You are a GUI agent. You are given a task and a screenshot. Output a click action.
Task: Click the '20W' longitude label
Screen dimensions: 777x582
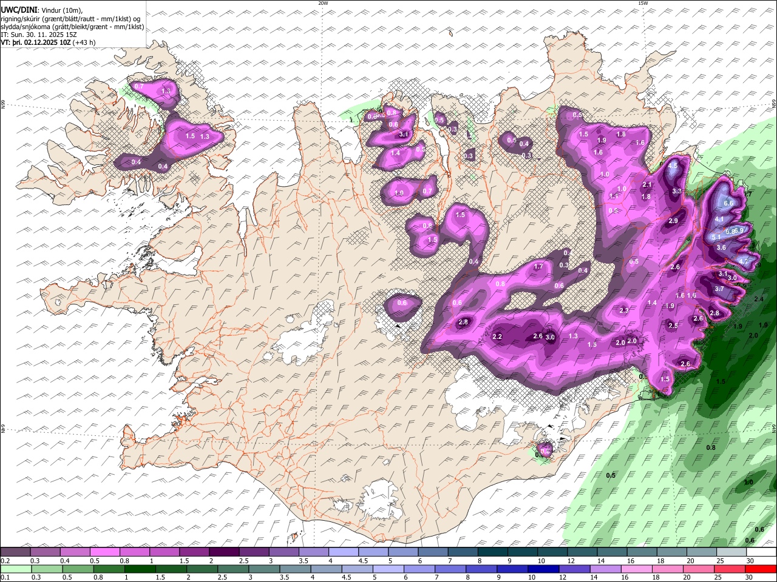click(323, 3)
